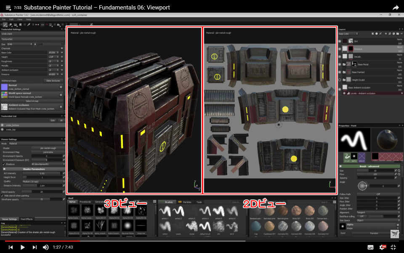Add a paint layer with brush icon

tap(380, 34)
